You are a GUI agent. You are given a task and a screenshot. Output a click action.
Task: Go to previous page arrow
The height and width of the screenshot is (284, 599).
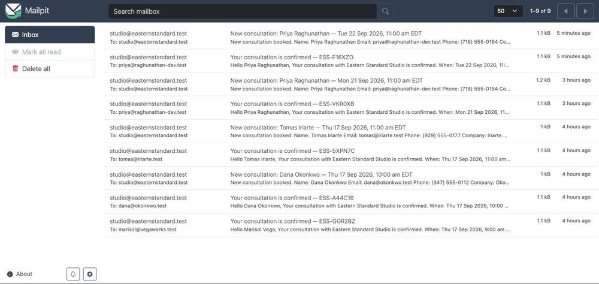coord(566,11)
